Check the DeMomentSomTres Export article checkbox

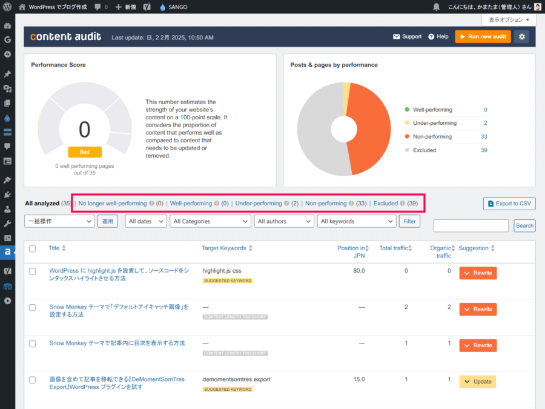pyautogui.click(x=32, y=380)
